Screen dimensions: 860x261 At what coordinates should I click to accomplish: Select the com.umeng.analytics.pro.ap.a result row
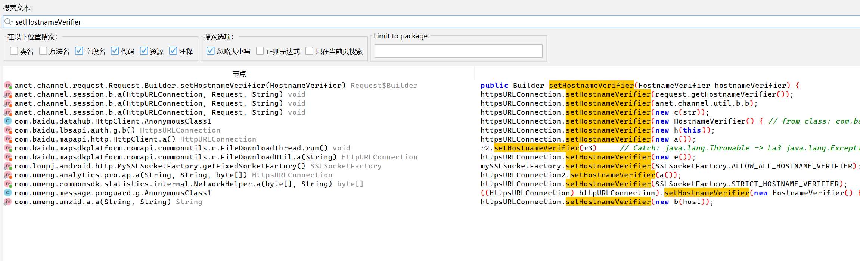pos(173,175)
